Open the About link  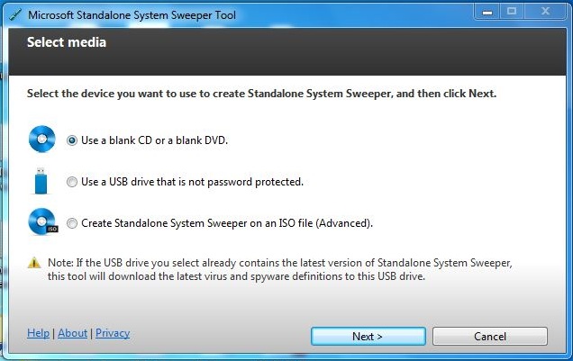tap(72, 333)
